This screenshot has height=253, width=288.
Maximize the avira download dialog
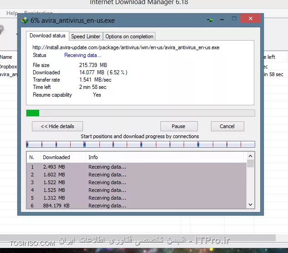pyautogui.click(x=234, y=18)
